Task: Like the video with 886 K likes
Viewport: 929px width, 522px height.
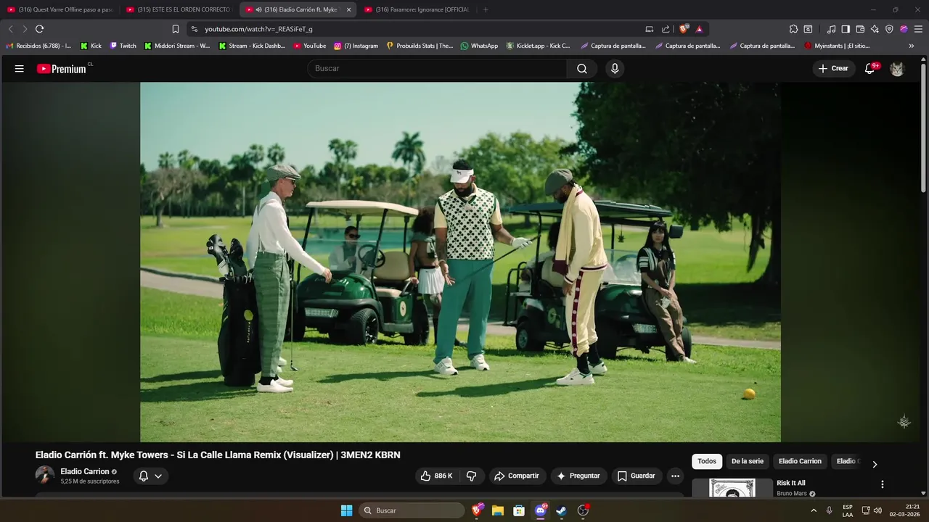Action: (x=436, y=476)
